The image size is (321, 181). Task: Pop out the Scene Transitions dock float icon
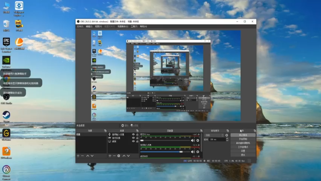point(228,131)
